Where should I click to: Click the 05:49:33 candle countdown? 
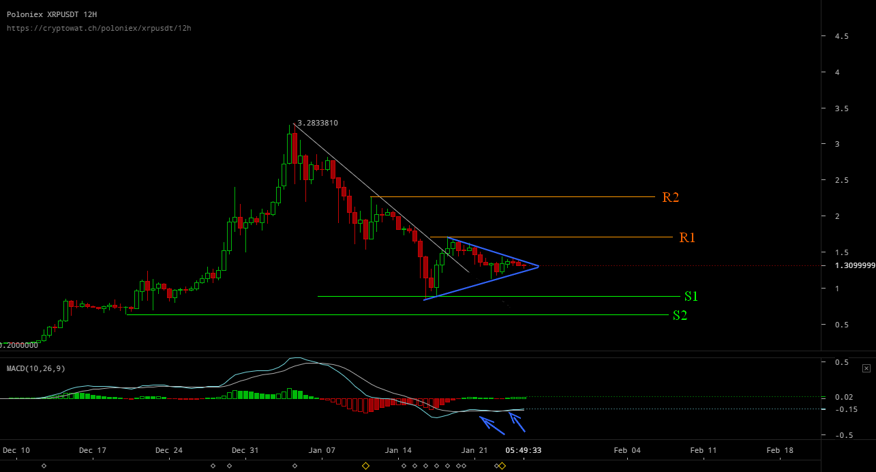click(524, 450)
